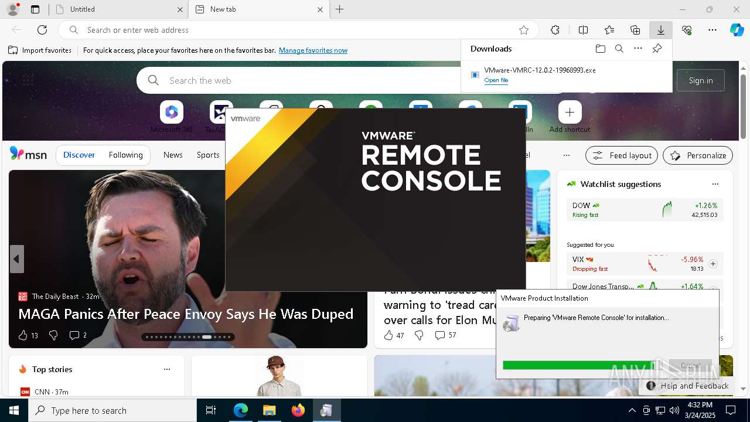Toggle Split screen icon
Viewport: 750px width, 422px height.
pyautogui.click(x=583, y=30)
